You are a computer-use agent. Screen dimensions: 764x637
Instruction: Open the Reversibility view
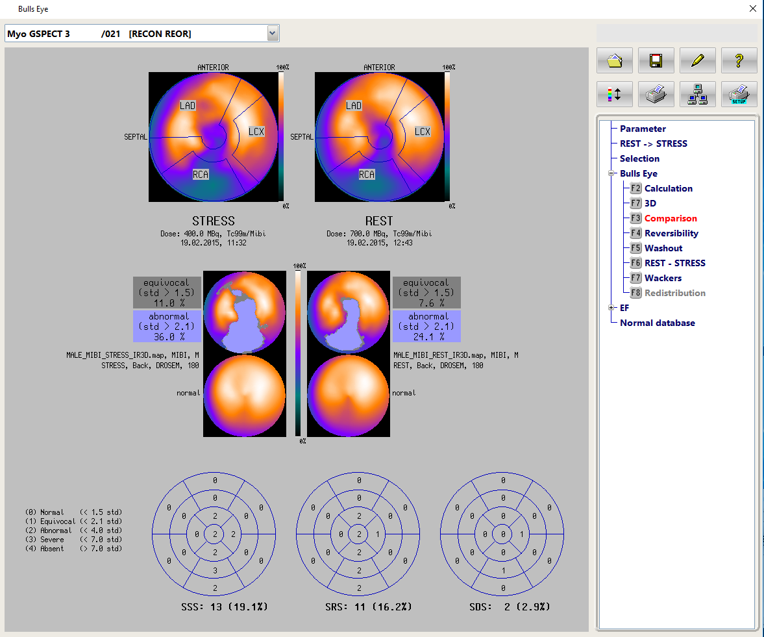[x=671, y=233]
